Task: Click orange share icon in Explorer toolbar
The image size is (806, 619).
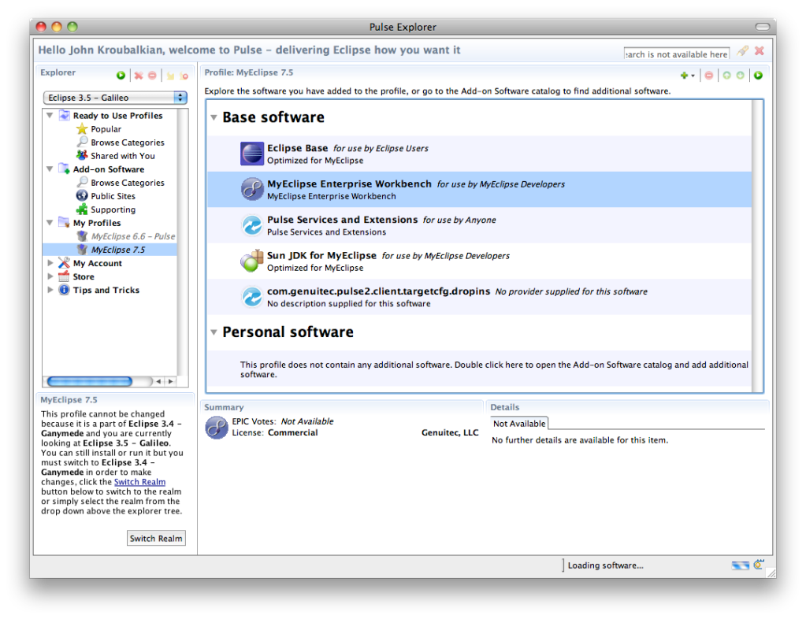Action: pyautogui.click(x=184, y=76)
